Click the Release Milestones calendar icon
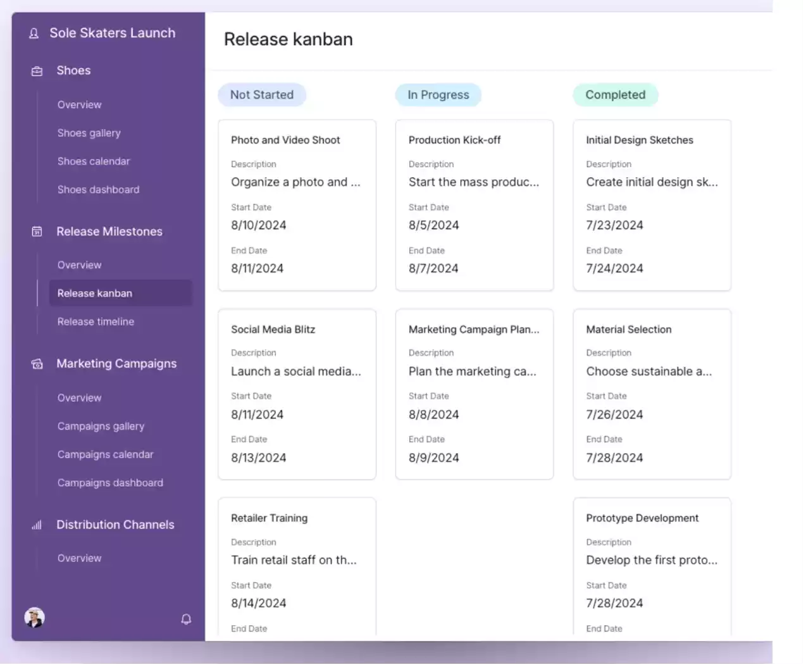806x667 pixels. click(37, 232)
